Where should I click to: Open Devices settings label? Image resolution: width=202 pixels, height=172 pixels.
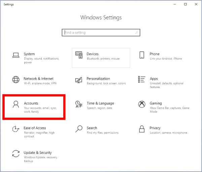[x=93, y=54]
